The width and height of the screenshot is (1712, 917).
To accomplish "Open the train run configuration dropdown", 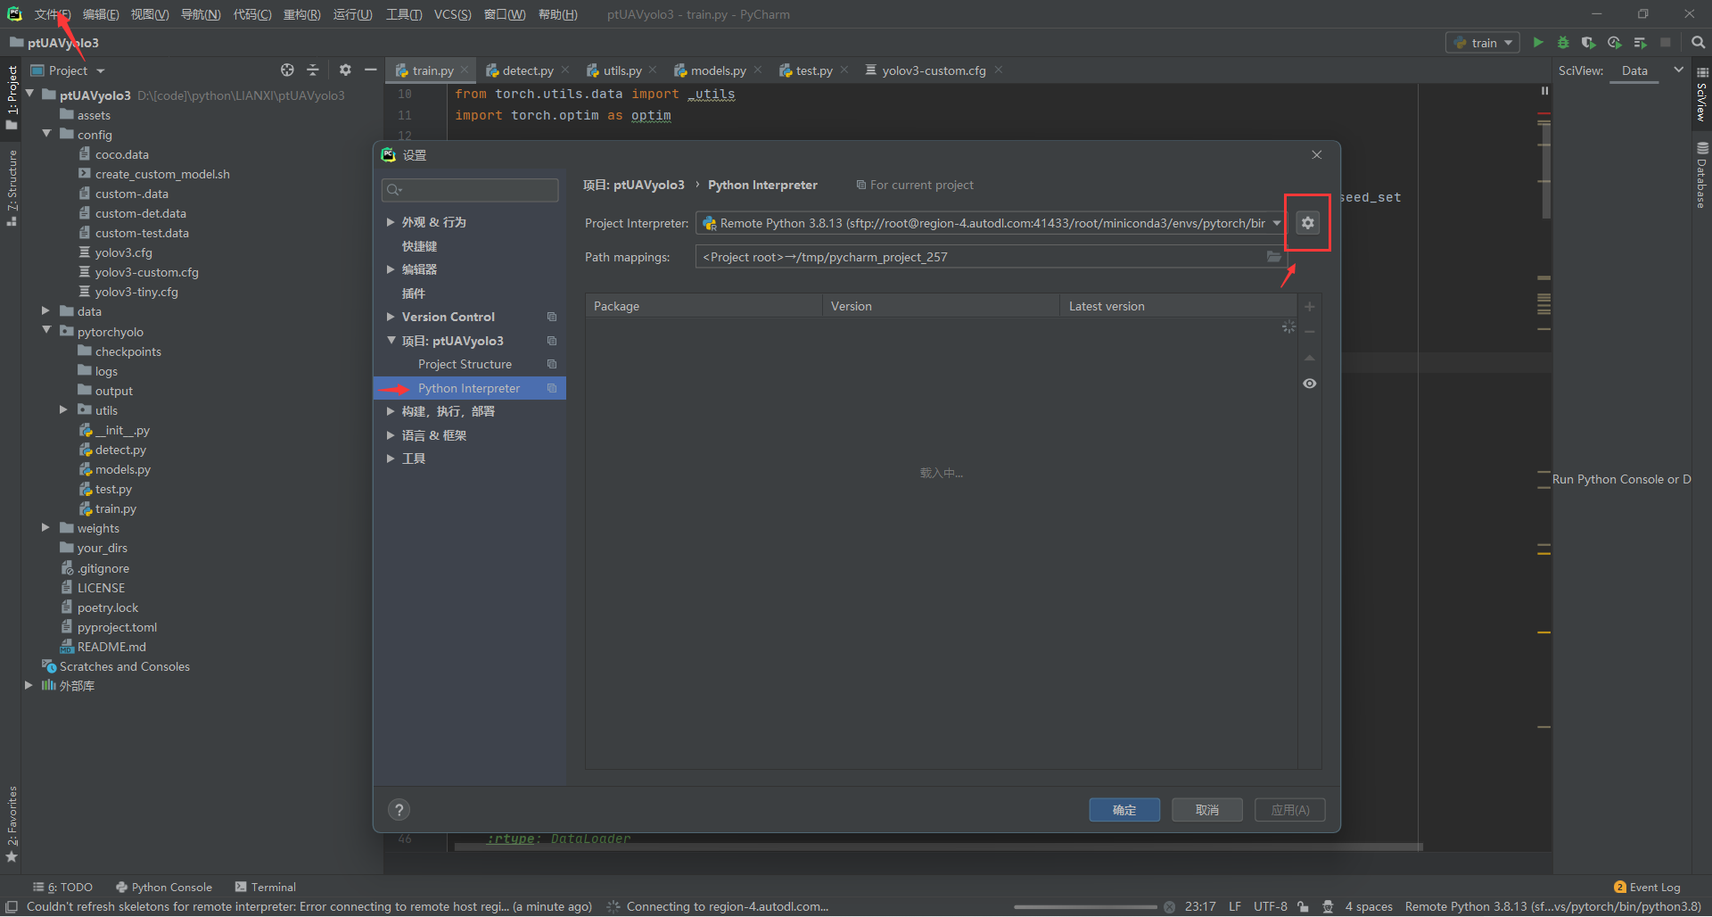I will click(x=1483, y=42).
